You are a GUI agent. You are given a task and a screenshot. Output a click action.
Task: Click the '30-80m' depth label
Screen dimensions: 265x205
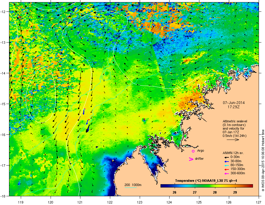236,161
